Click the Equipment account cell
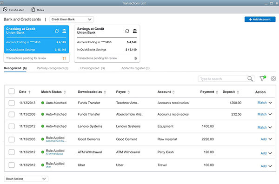The image size is (279, 184). coord(165,126)
